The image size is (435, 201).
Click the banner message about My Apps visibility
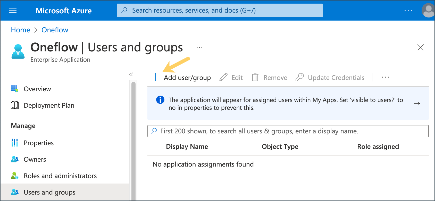(286, 104)
